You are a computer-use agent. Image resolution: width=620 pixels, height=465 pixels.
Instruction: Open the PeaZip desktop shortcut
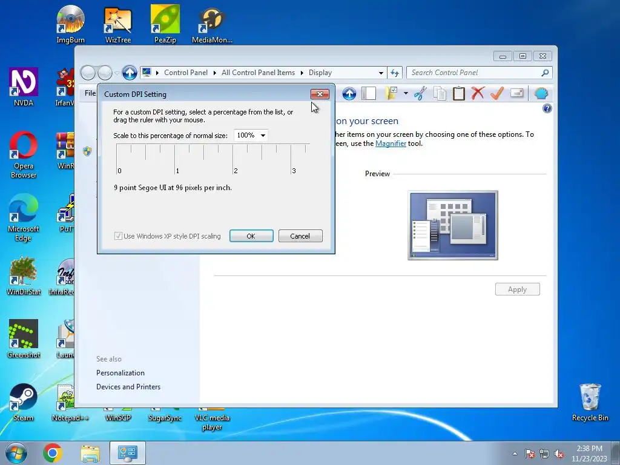click(x=165, y=24)
